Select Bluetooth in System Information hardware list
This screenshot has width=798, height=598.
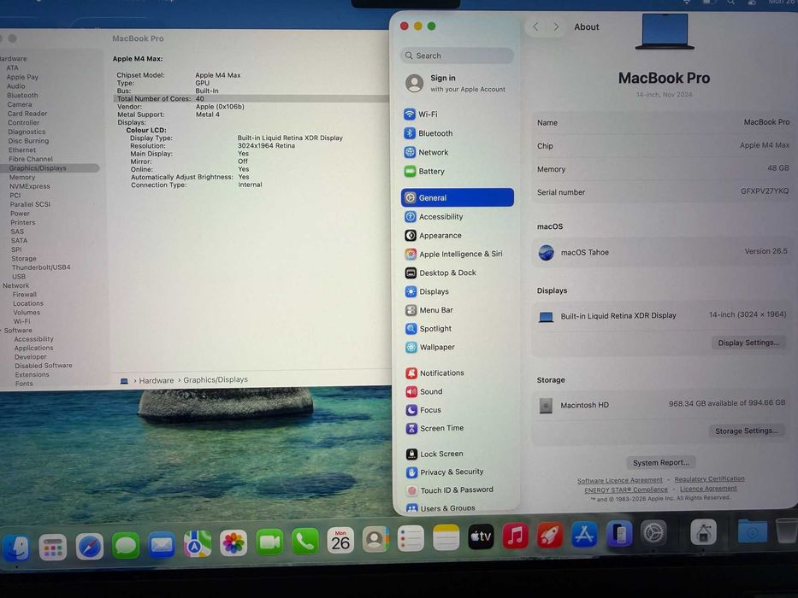tap(22, 95)
